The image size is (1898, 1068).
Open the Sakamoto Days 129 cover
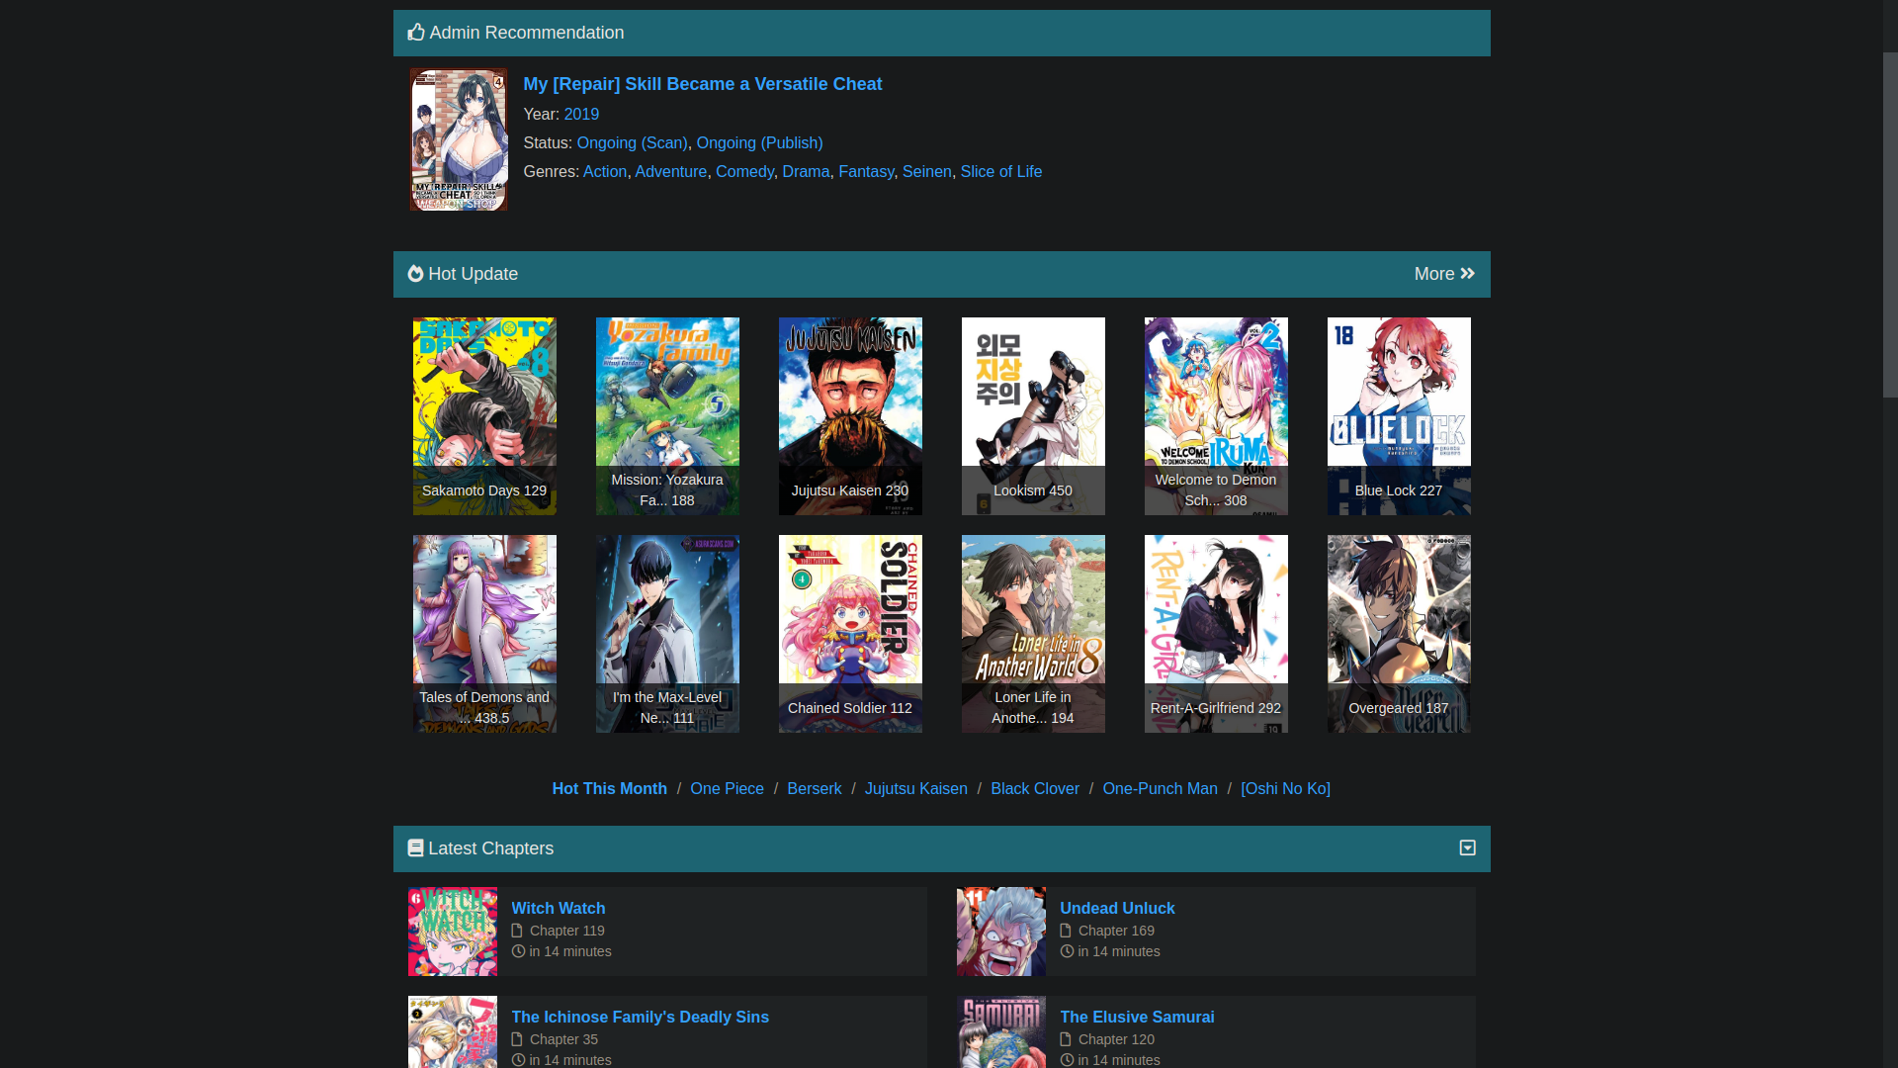(484, 415)
